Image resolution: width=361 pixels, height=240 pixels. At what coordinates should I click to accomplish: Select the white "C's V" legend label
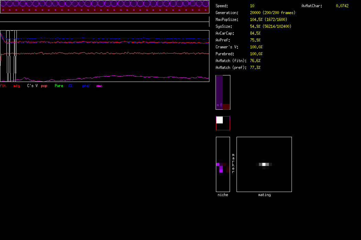tap(32, 86)
